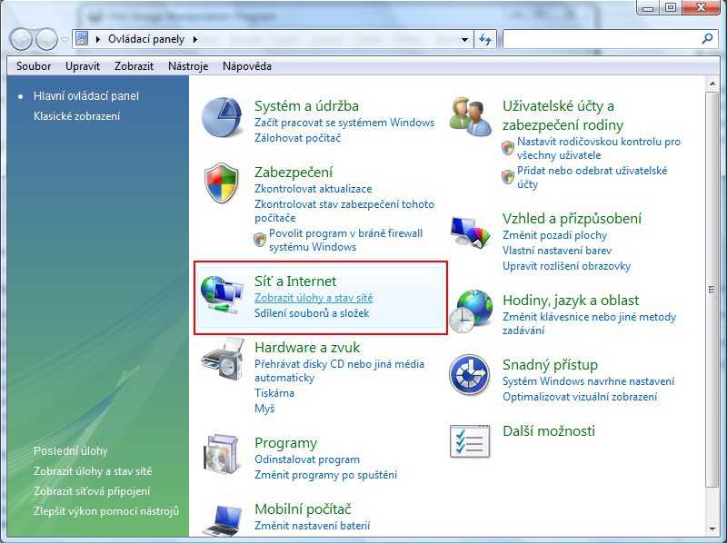This screenshot has height=543, width=727.
Task: Click Změnit pozadí plochy link
Action: (x=555, y=235)
